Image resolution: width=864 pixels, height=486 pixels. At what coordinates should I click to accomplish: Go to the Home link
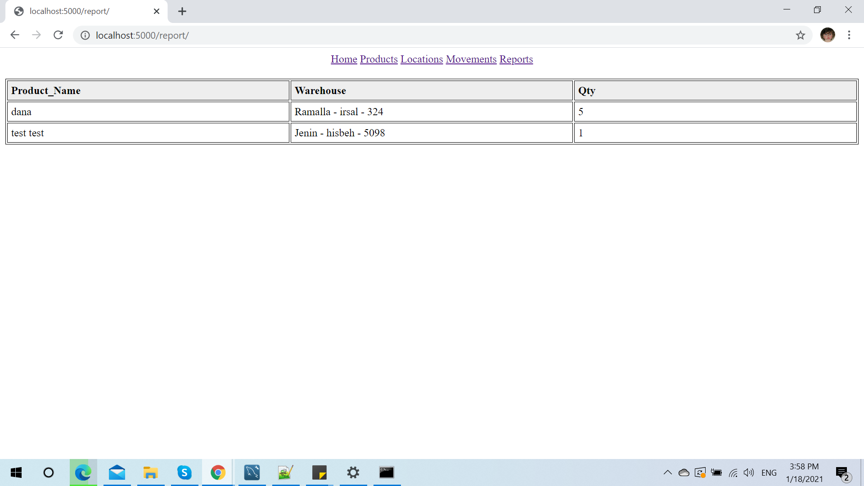pos(344,59)
